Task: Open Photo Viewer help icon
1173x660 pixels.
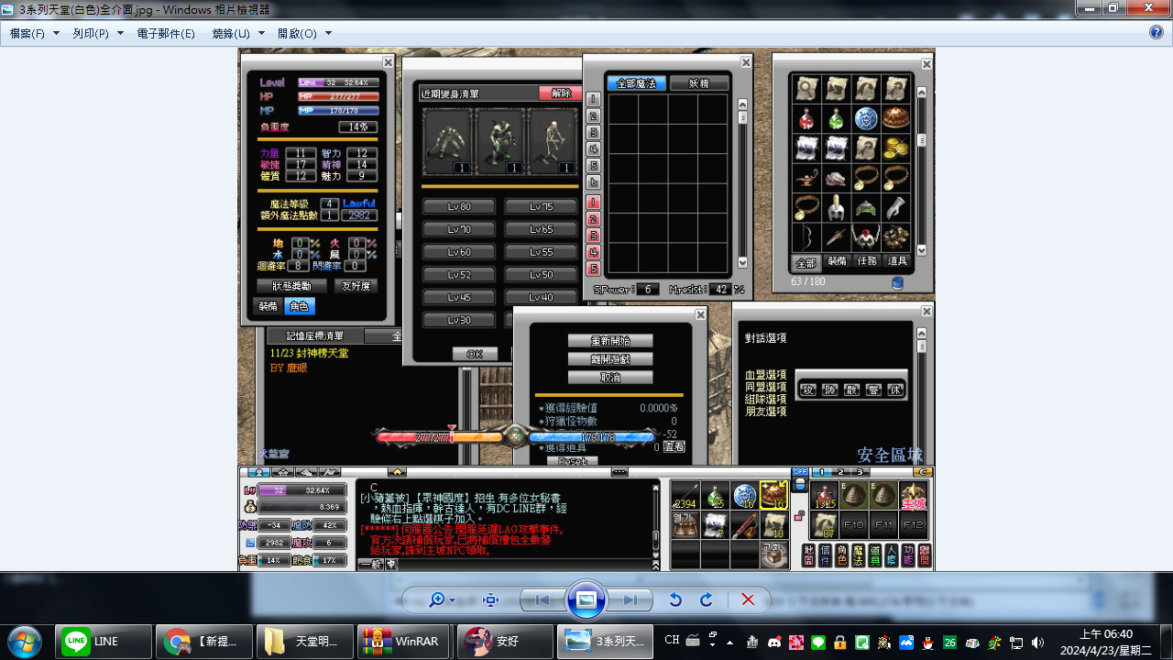Action: (1157, 33)
